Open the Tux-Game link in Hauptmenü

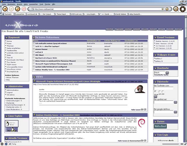tap(11, 62)
